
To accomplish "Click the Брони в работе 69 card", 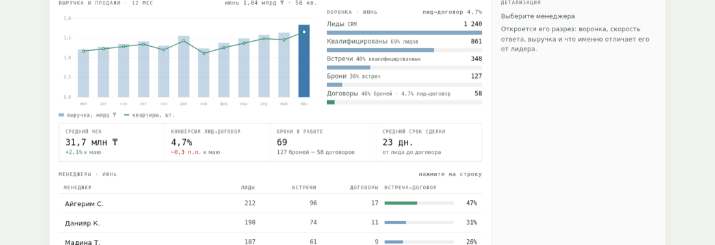I will point(323,142).
